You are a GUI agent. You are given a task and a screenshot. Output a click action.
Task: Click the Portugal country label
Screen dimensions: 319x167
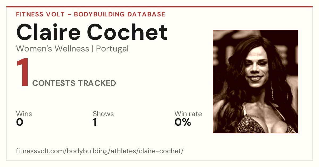point(112,49)
